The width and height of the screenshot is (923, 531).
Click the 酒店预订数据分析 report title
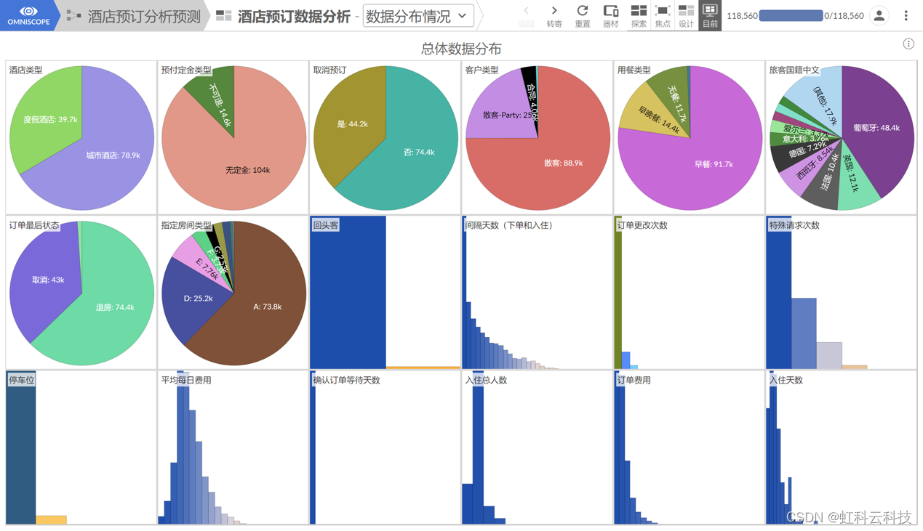[x=294, y=16]
